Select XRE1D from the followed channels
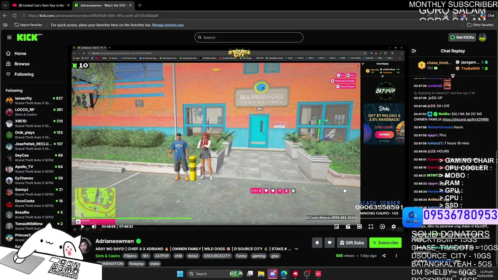 pos(34,123)
